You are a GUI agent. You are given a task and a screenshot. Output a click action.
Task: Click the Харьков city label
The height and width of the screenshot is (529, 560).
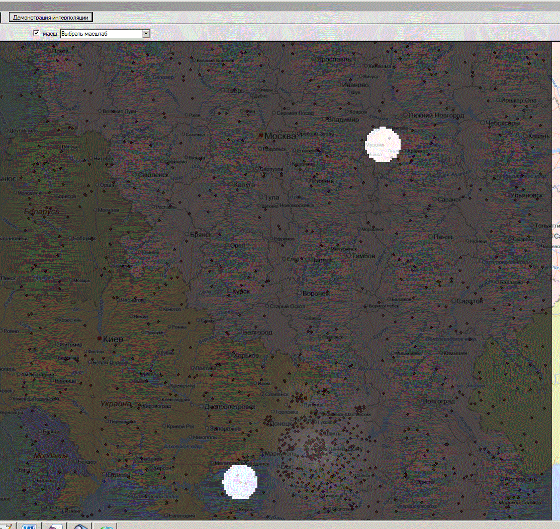pyautogui.click(x=246, y=356)
